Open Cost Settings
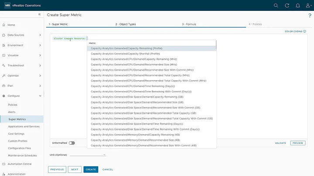The image size is (314, 176). [x=16, y=134]
